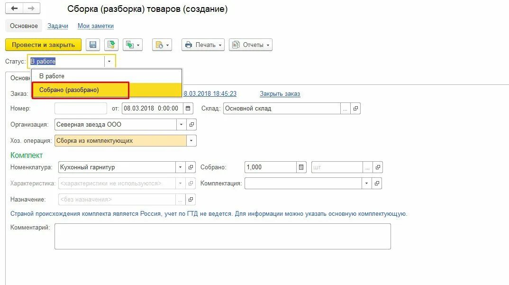
Task: Click the date field 08.03.2018 0:00:00
Action: (x=152, y=109)
